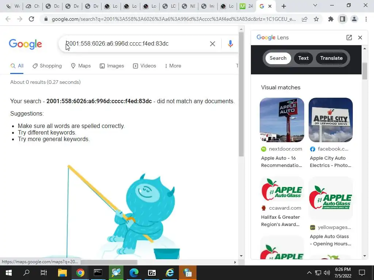Open Halifax & Greater Region's Award link

click(x=280, y=221)
